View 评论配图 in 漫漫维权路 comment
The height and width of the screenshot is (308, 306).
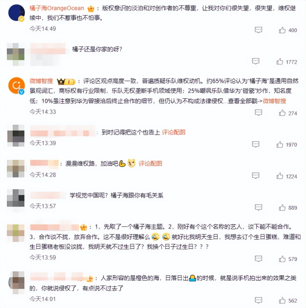150,163
